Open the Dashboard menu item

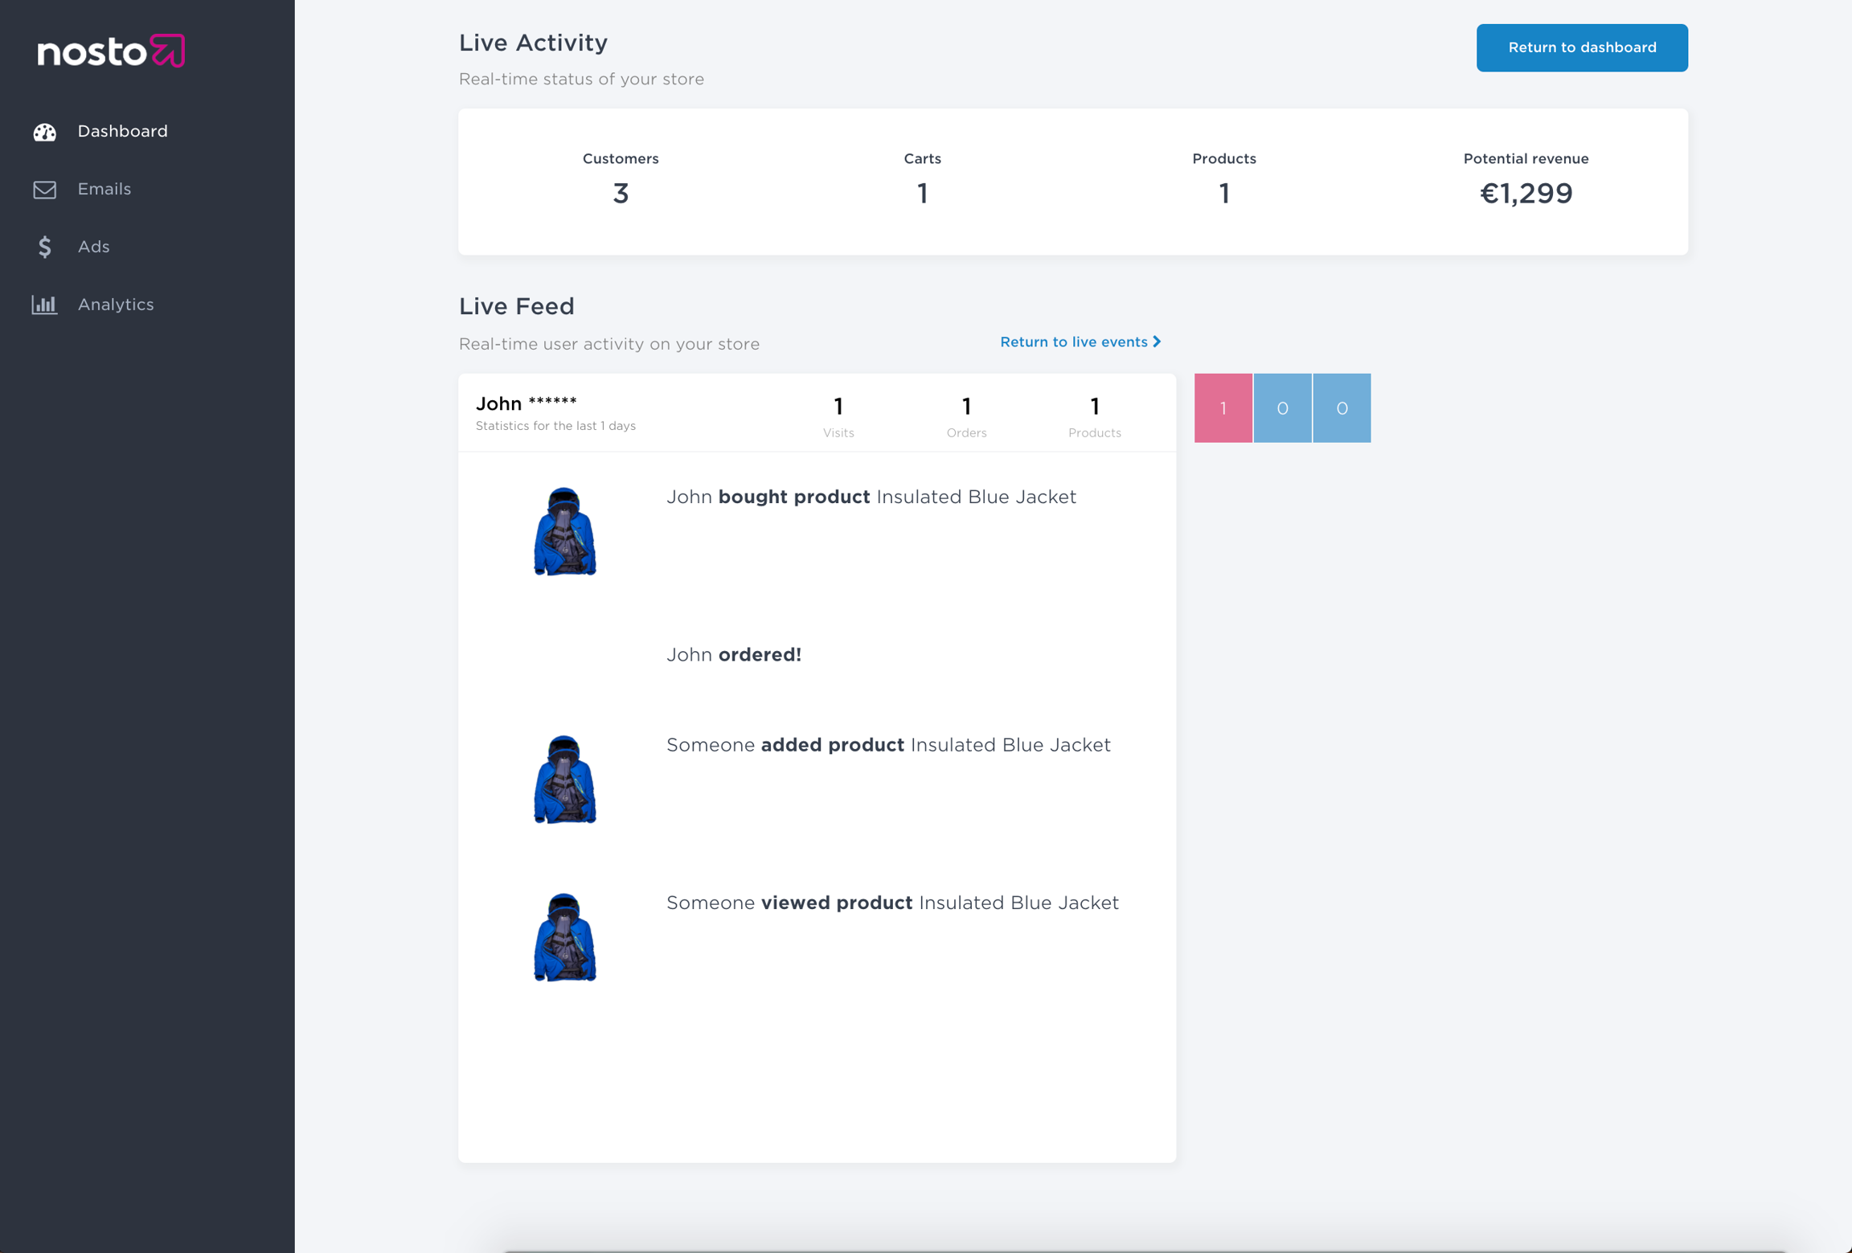point(122,131)
